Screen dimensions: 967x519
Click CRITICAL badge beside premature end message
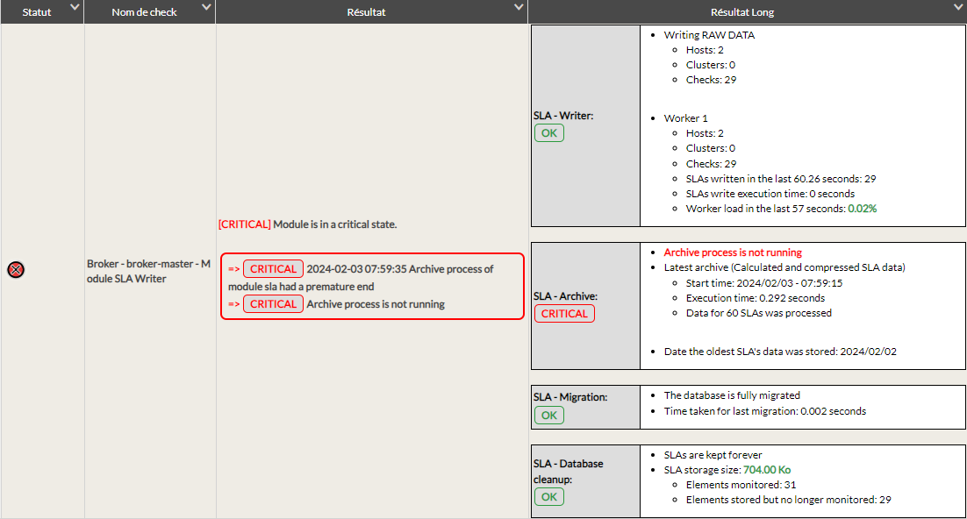(x=273, y=269)
